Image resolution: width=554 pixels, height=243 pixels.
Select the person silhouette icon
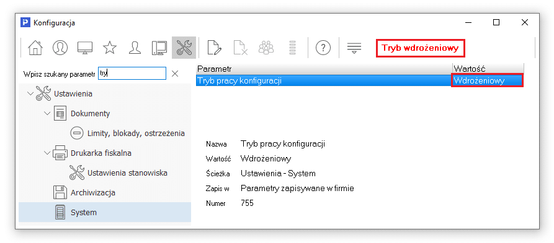click(135, 48)
